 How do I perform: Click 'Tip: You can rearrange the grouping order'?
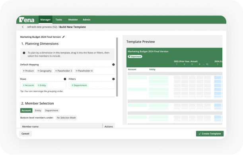[42, 91]
